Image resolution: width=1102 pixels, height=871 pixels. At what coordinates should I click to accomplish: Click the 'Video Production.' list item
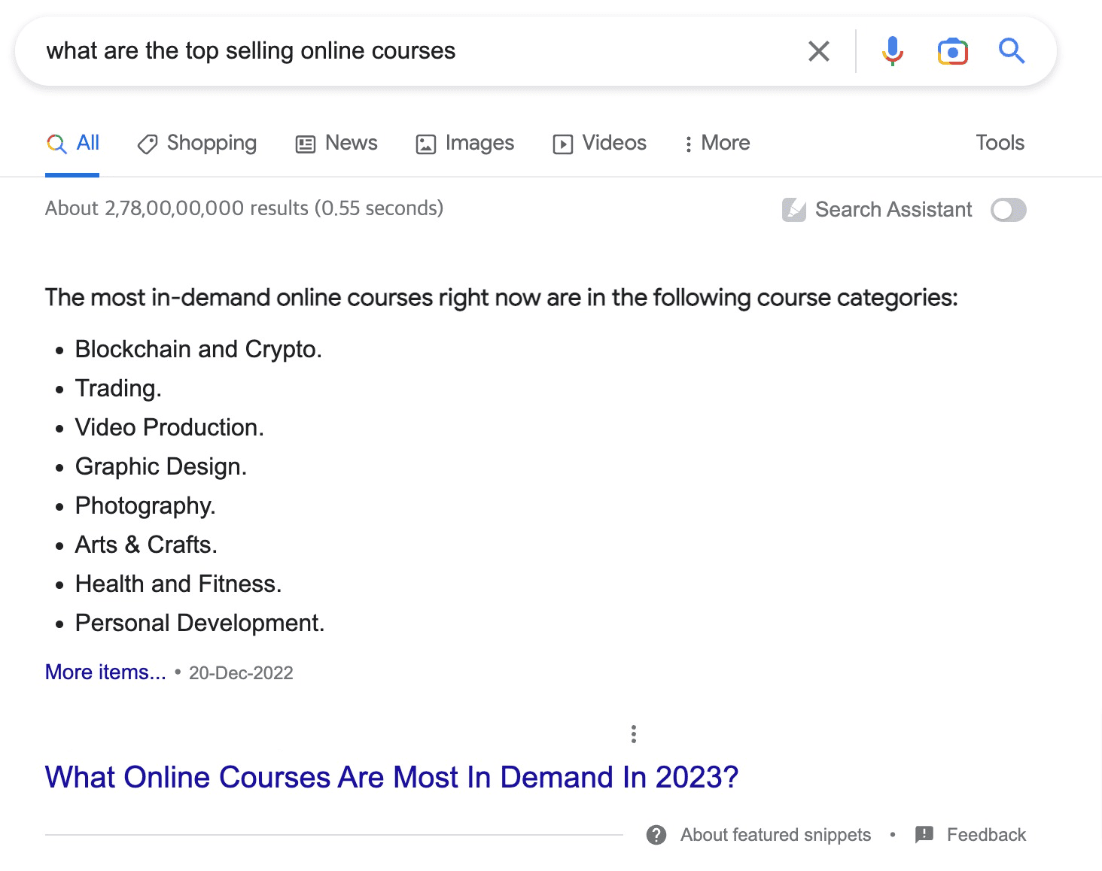169,427
